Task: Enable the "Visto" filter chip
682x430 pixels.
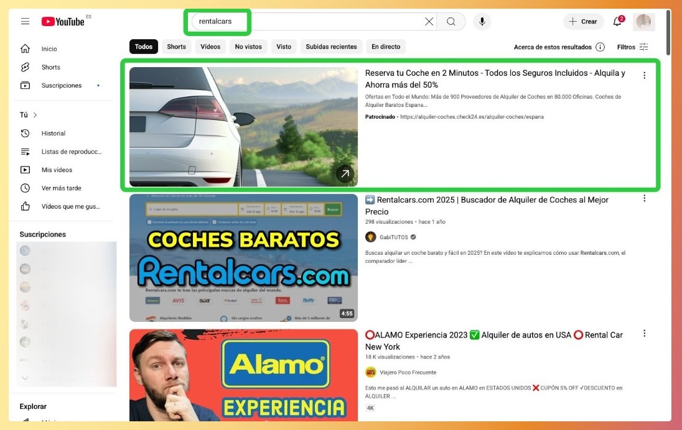Action: [x=284, y=47]
